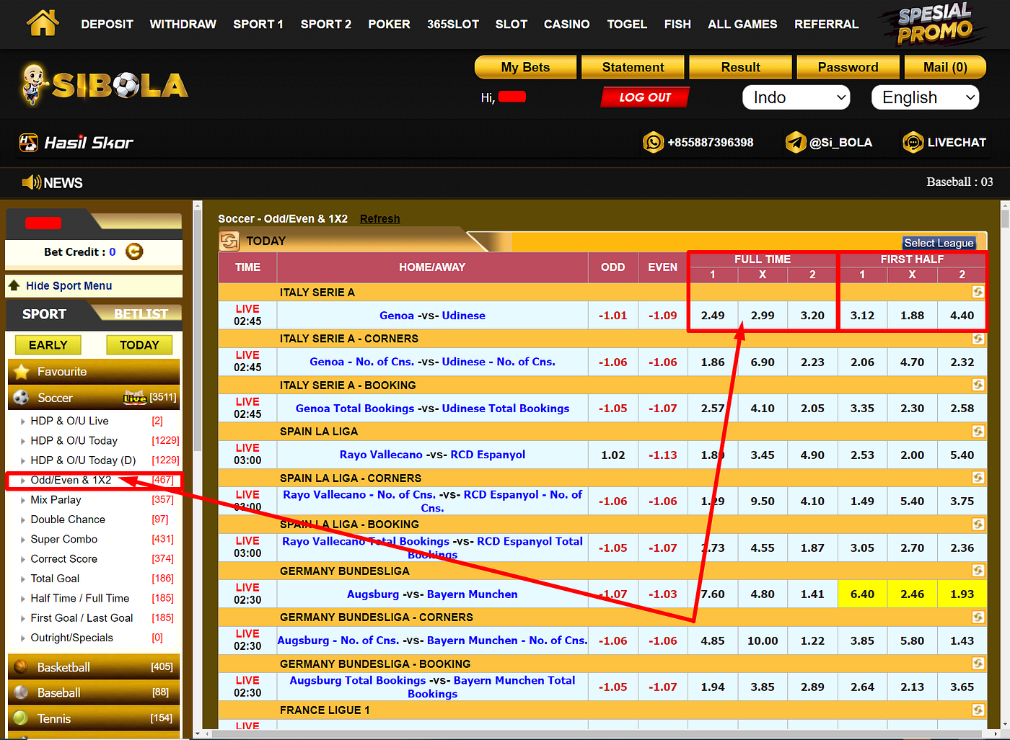Refresh the TODAY odds table icon
The width and height of the screenshot is (1010, 740).
(x=229, y=241)
